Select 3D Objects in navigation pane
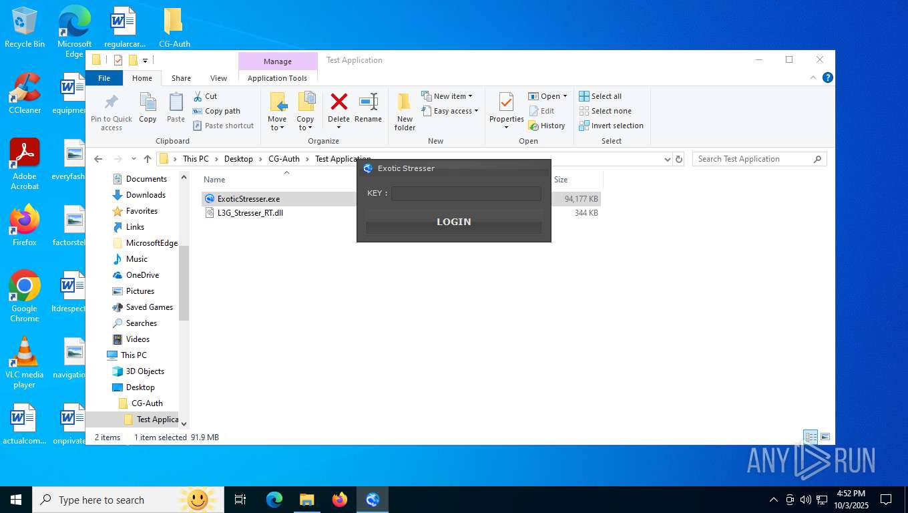The width and height of the screenshot is (908, 513). [x=145, y=371]
